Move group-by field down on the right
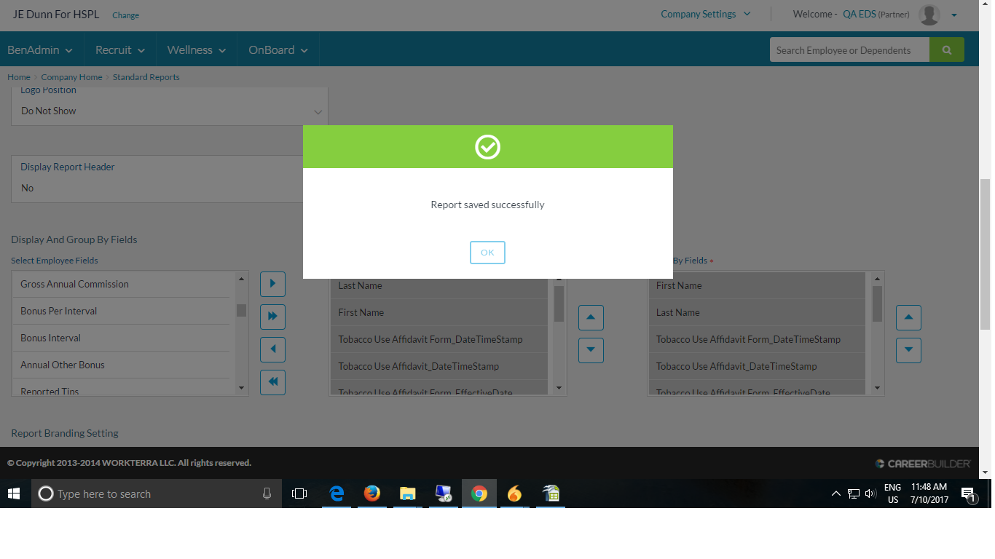This screenshot has height=559, width=995. tap(908, 350)
